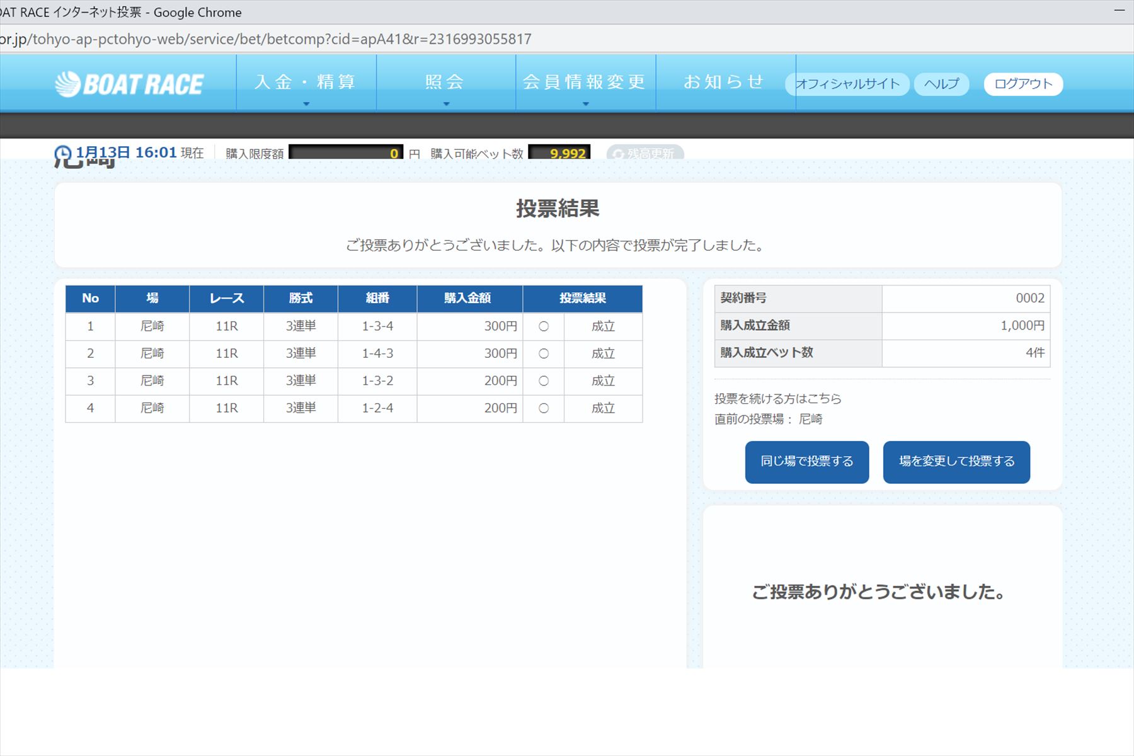The image size is (1134, 756).
Task: Open the 入金・精算 menu
Action: tap(306, 83)
